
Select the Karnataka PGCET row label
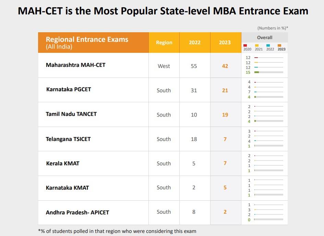coord(69,89)
